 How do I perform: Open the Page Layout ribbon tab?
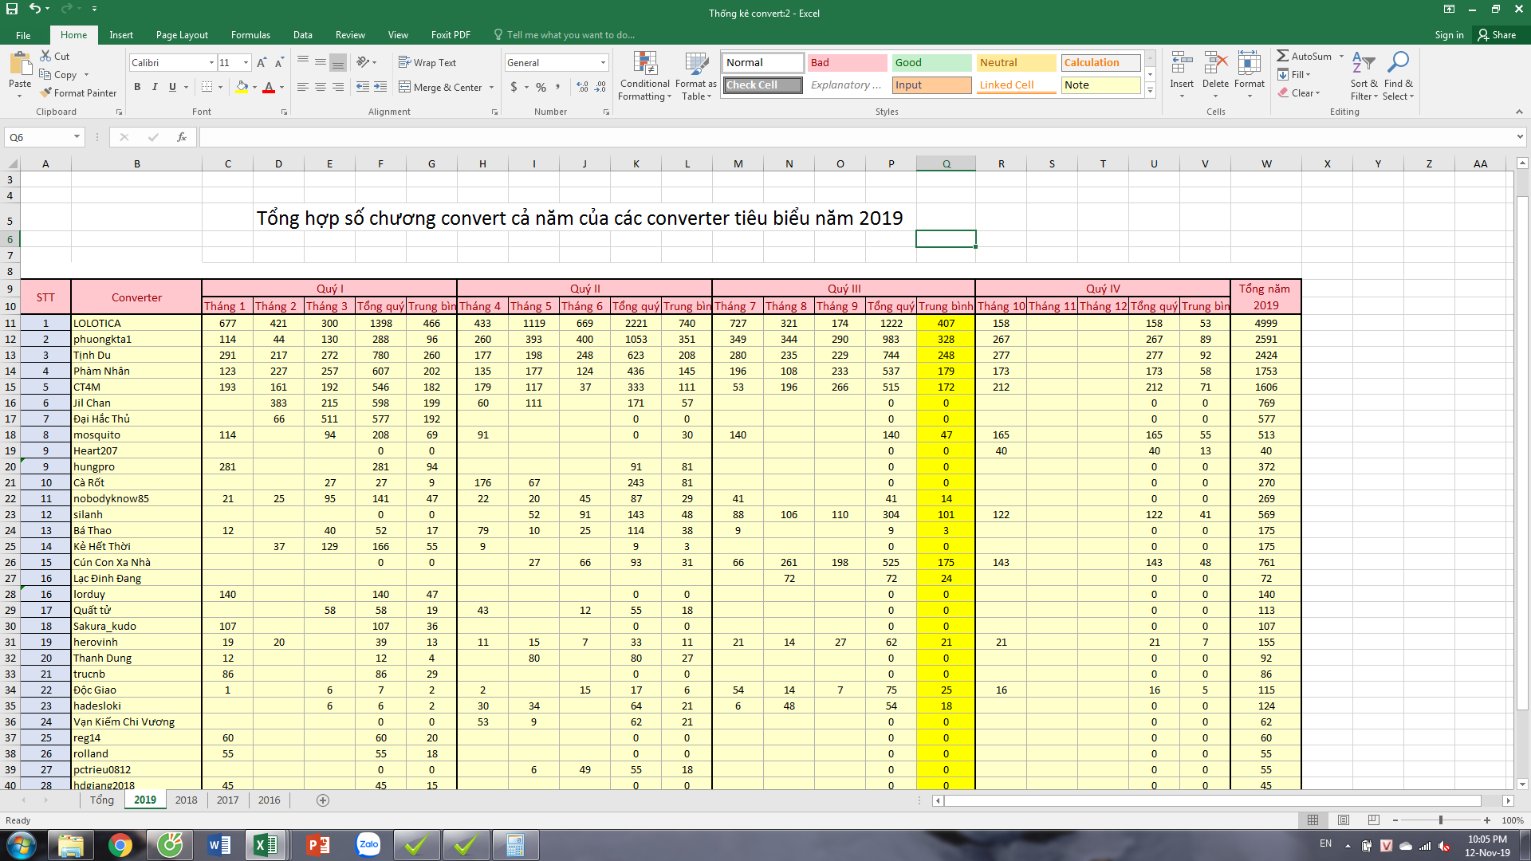pos(182,35)
